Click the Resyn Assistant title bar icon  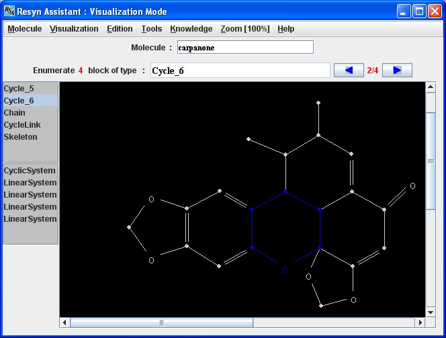click(9, 11)
